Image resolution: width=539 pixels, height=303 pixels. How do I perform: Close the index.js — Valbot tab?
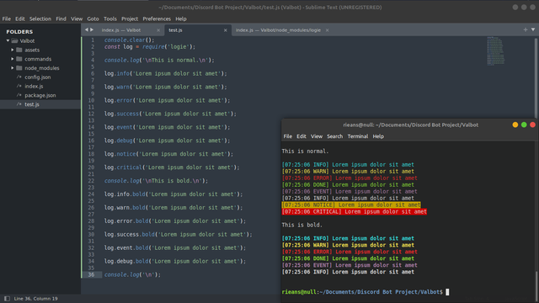pyautogui.click(x=158, y=30)
